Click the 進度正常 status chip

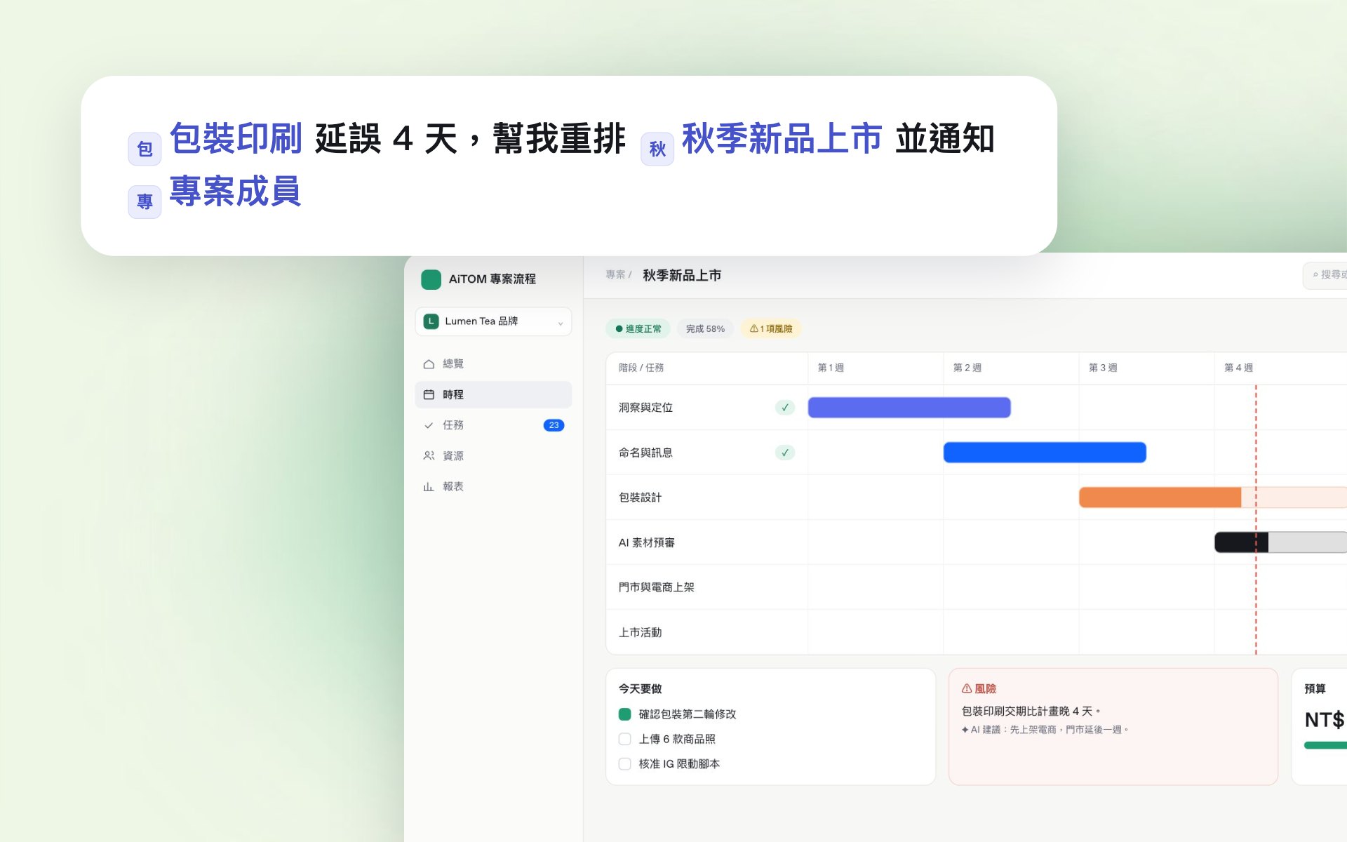tap(638, 328)
